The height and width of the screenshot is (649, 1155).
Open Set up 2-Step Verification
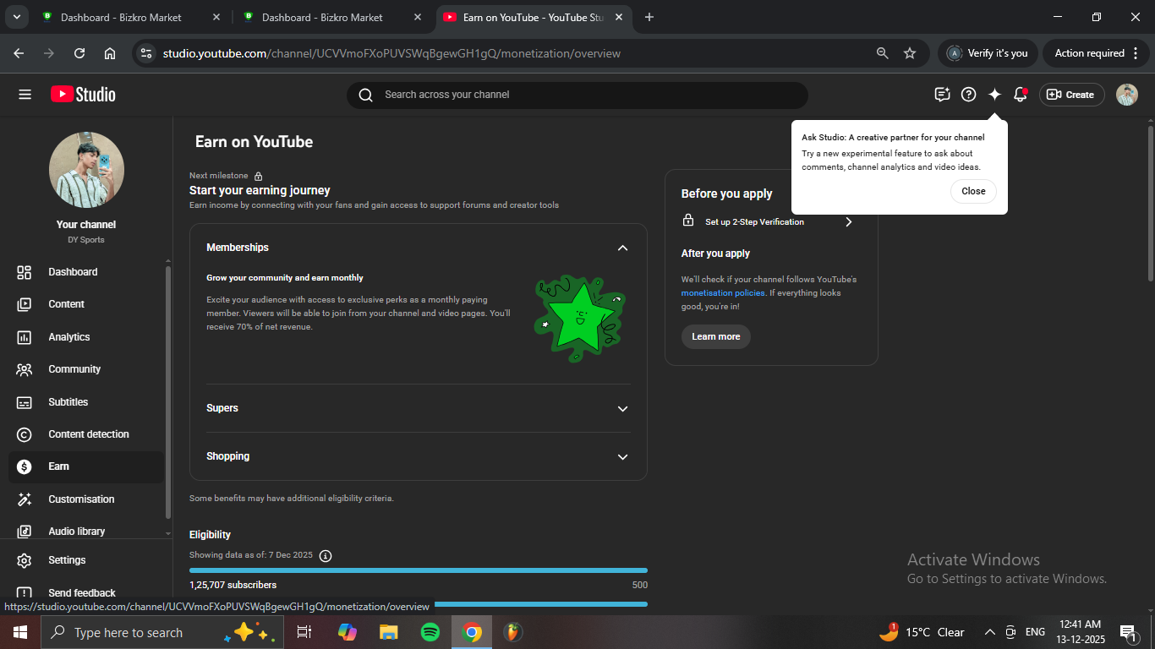click(x=768, y=222)
